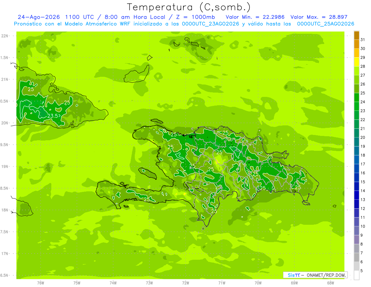Screen dimensions: 371x287
Task: Click the '74W' longitude axis label
Action: click(x=113, y=283)
